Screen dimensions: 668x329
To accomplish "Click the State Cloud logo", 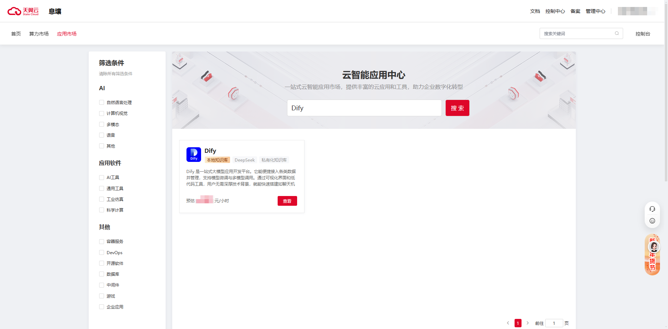I will [x=23, y=11].
